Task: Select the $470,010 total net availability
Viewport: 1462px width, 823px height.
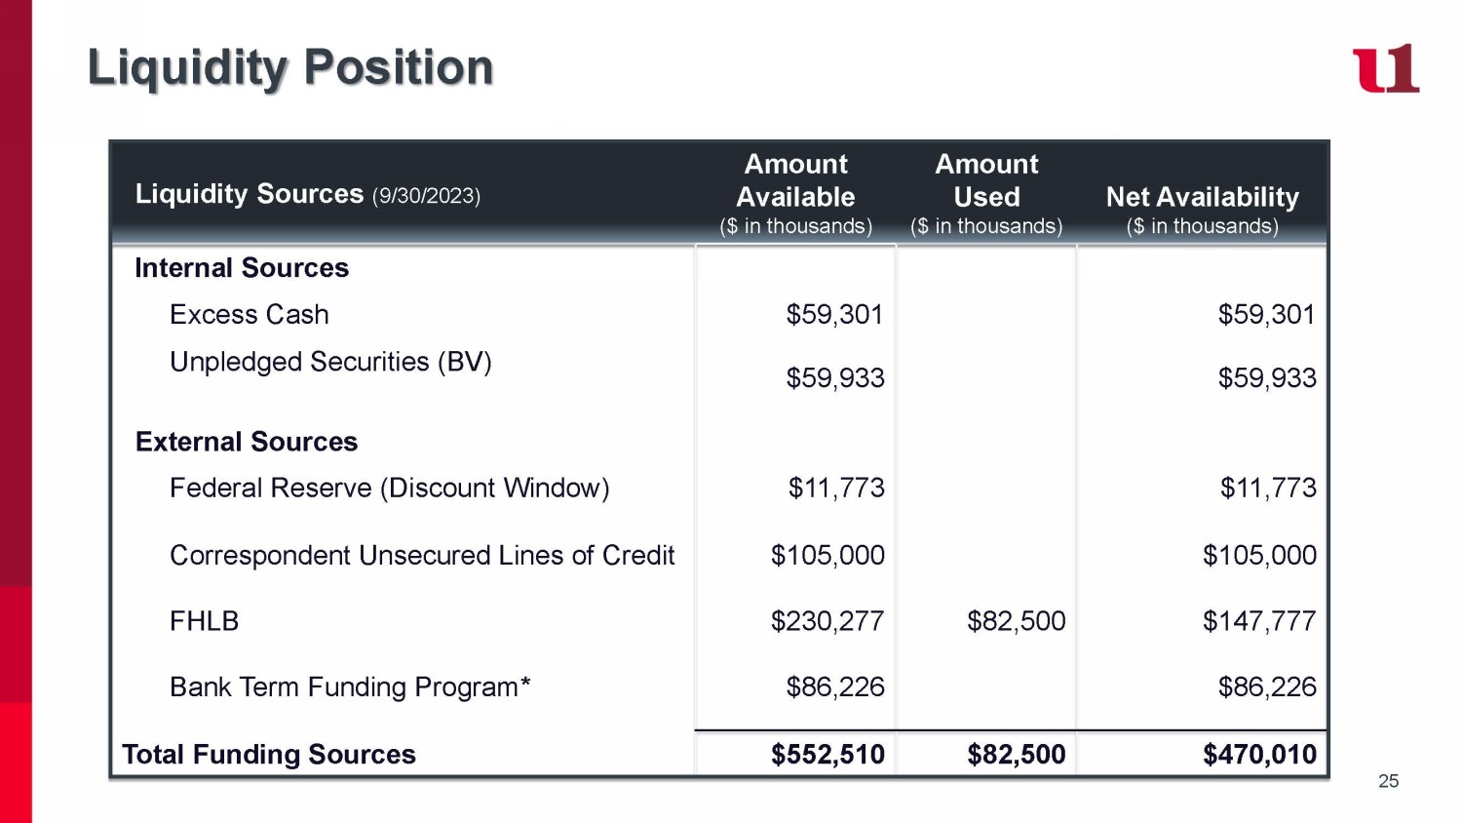Action: click(x=1259, y=755)
